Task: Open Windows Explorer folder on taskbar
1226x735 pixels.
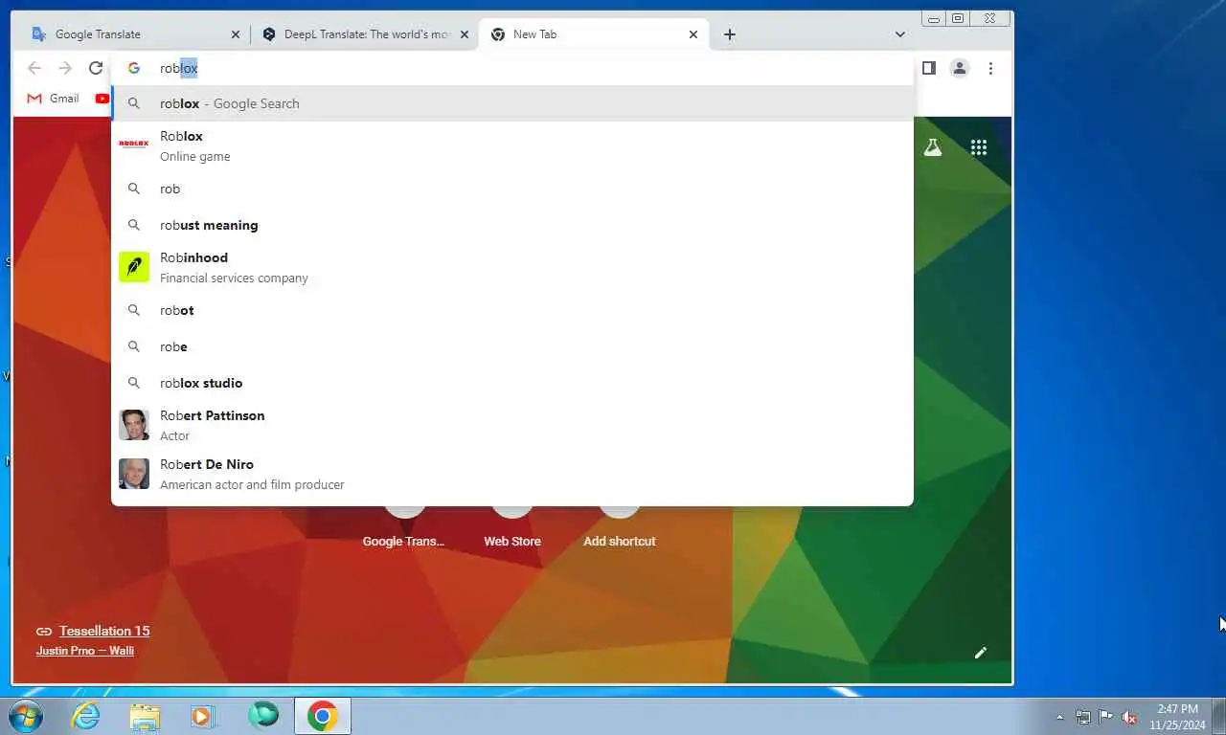Action: (145, 716)
